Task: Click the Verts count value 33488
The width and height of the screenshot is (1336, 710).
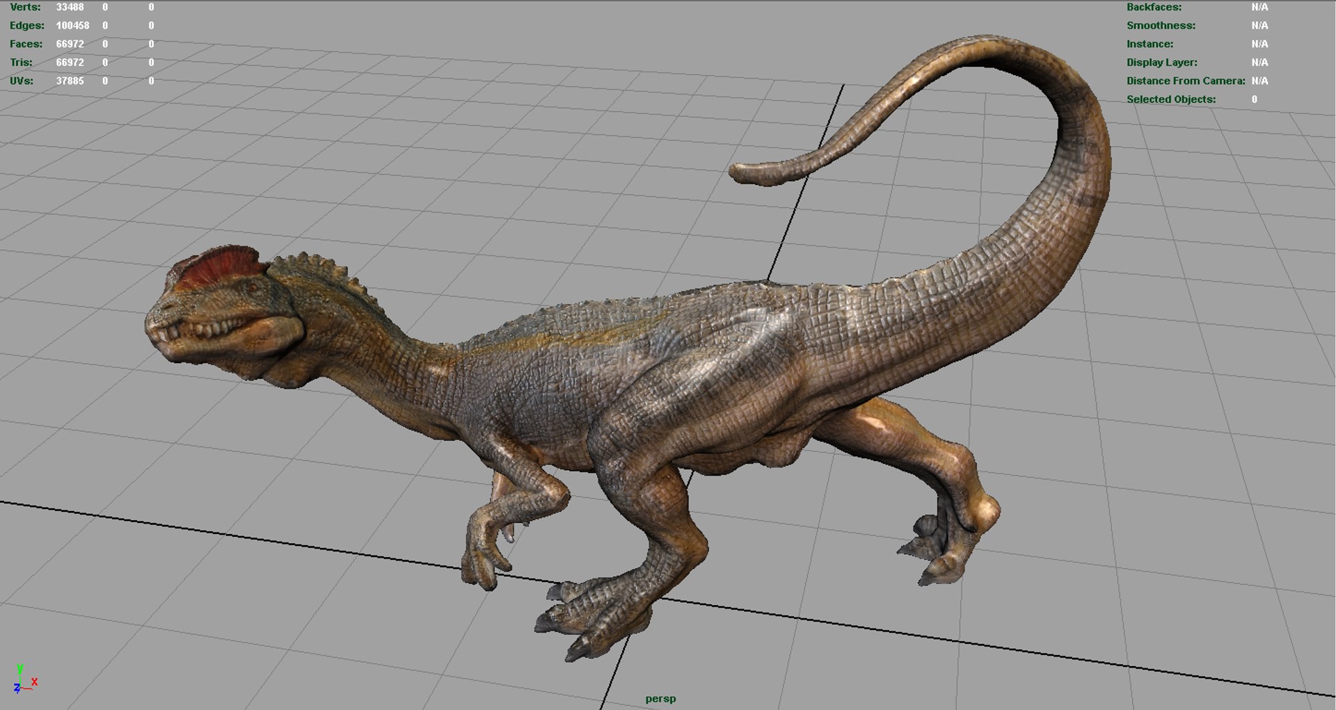Action: click(x=70, y=7)
